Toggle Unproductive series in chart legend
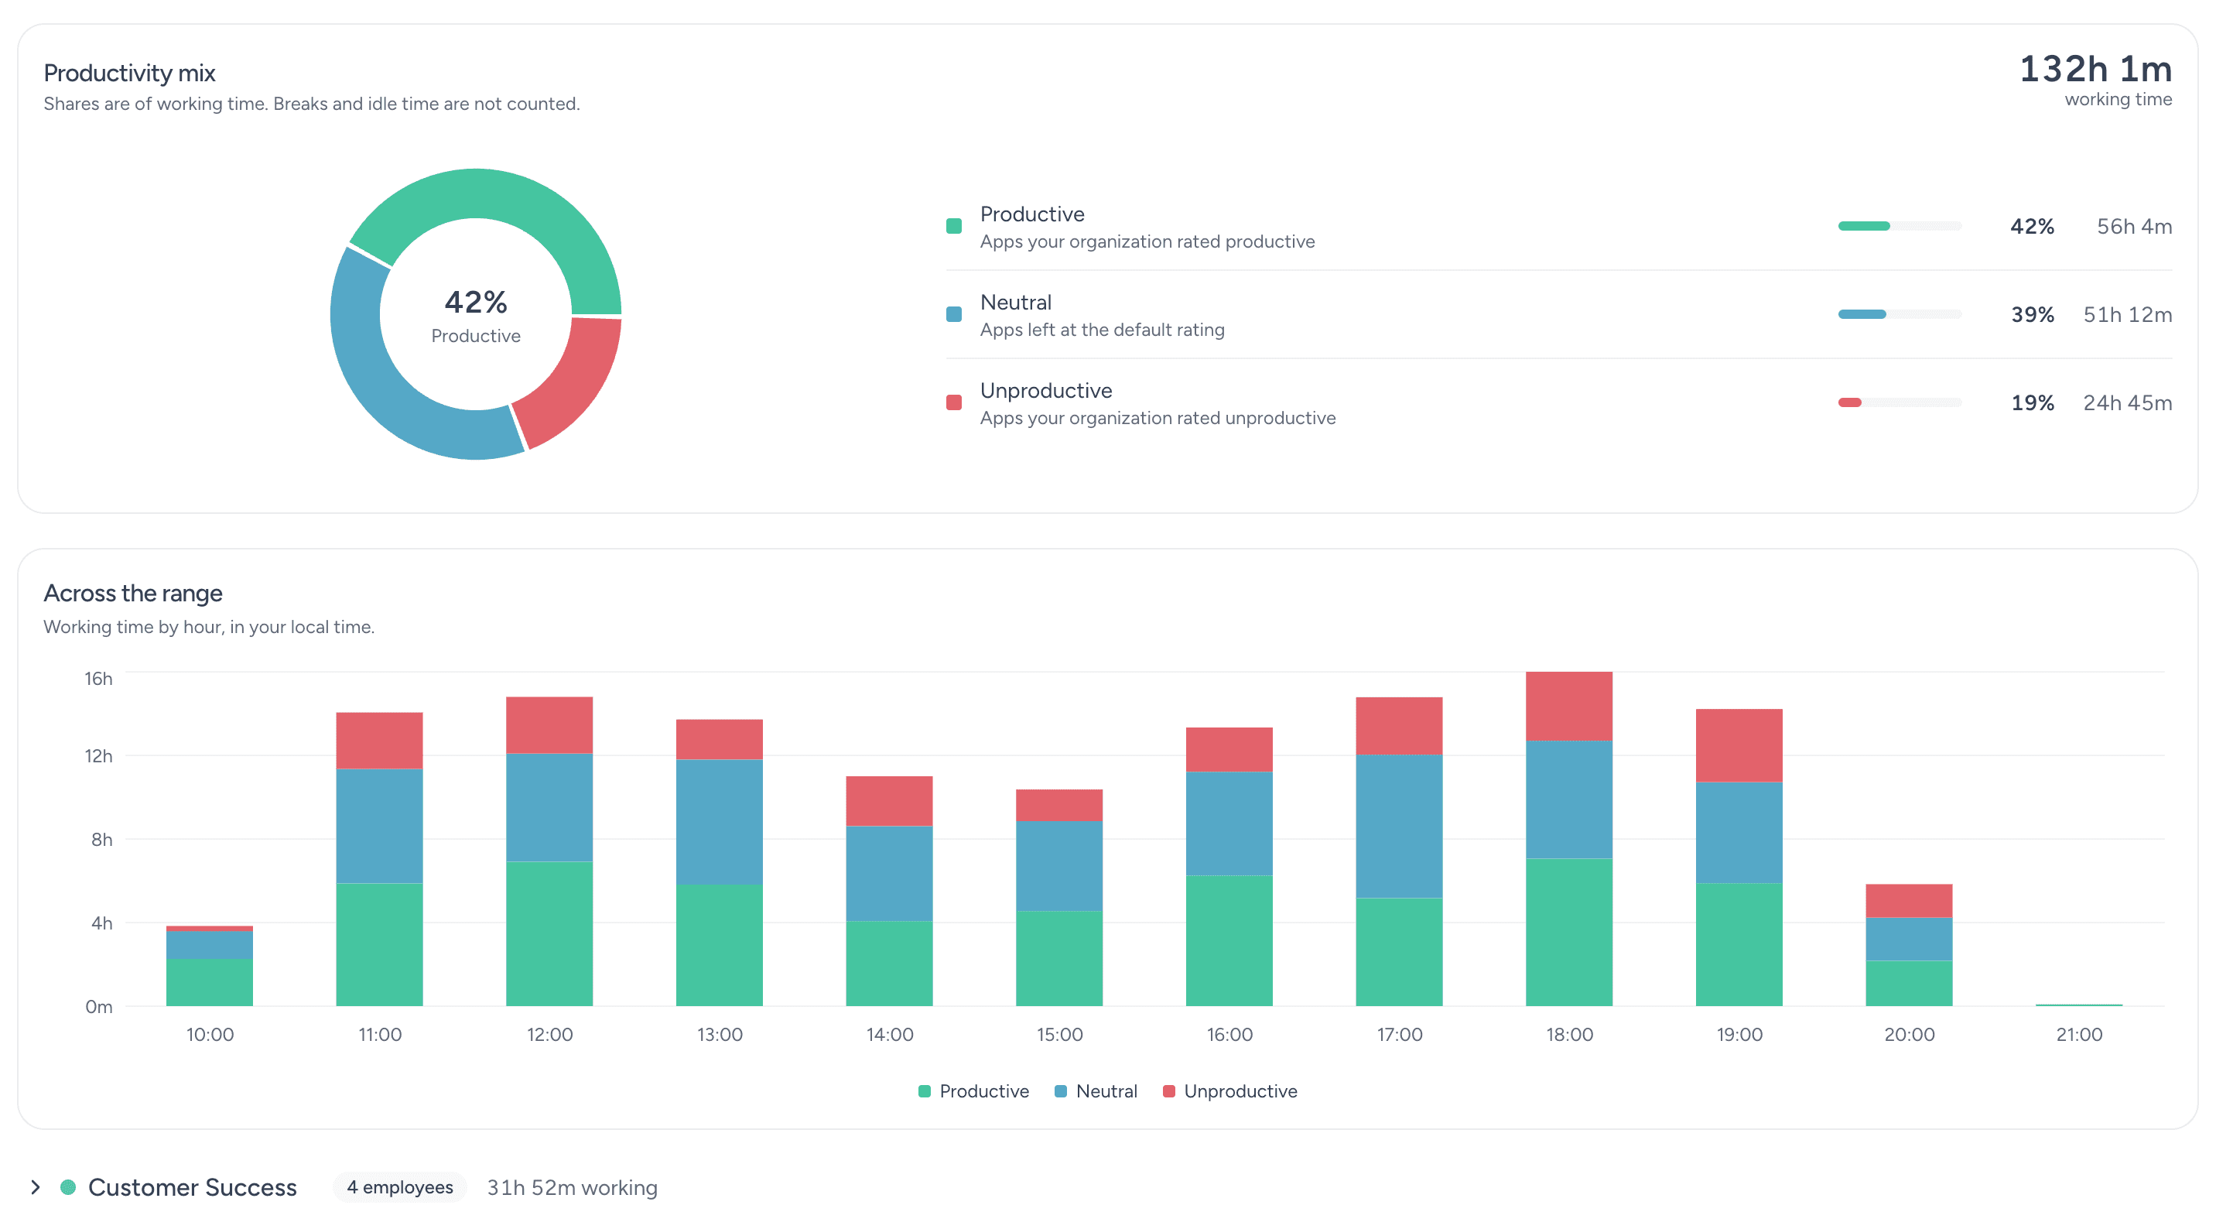This screenshot has height=1229, width=2216. [1229, 1090]
